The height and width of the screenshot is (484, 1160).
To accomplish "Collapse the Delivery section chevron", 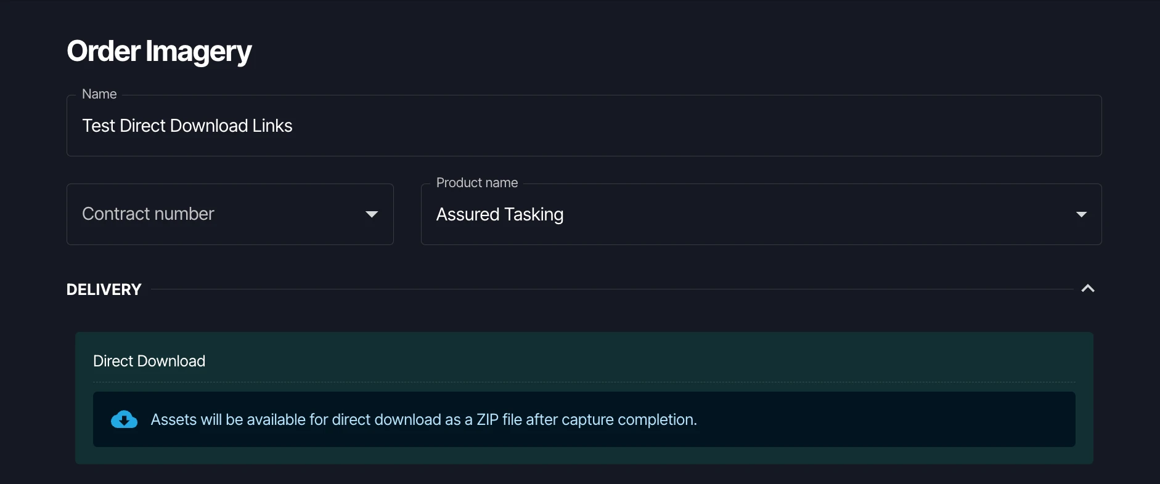I will coord(1088,289).
